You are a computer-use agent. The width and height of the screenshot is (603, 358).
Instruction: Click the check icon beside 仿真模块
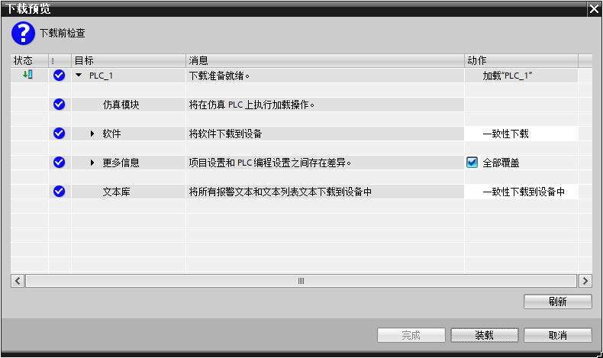coord(60,105)
